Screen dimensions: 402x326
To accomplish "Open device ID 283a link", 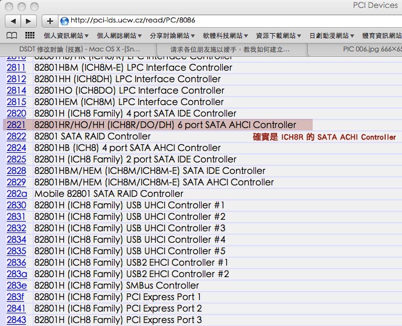I will [17, 274].
